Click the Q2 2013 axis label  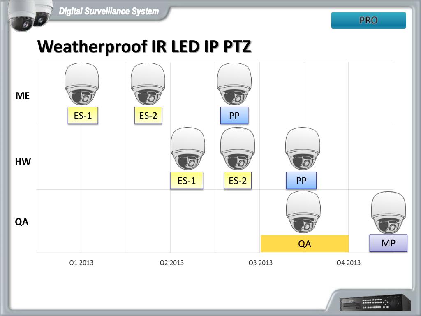point(172,263)
